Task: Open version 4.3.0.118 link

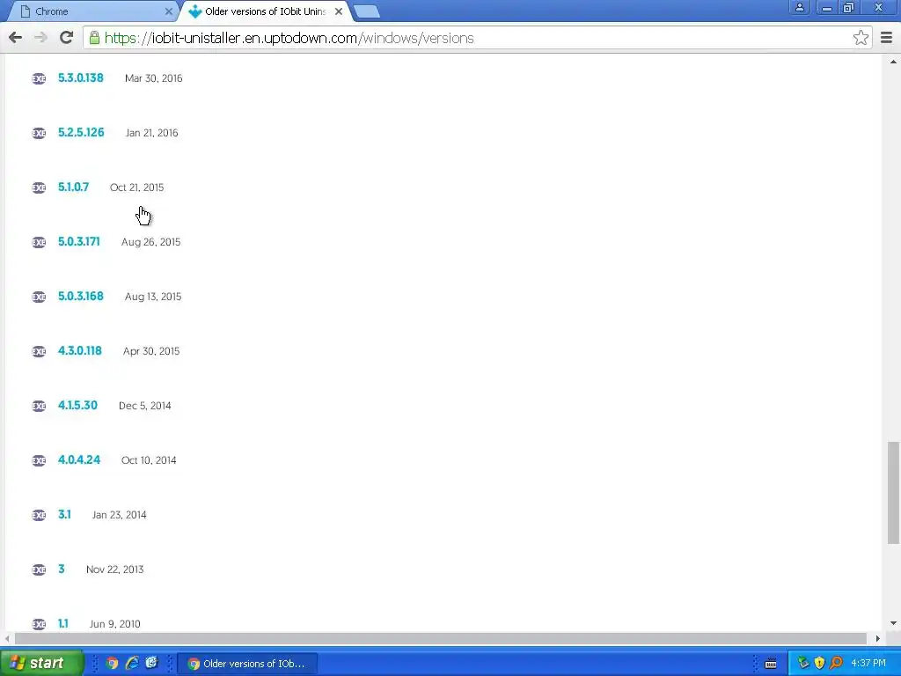Action: [80, 350]
